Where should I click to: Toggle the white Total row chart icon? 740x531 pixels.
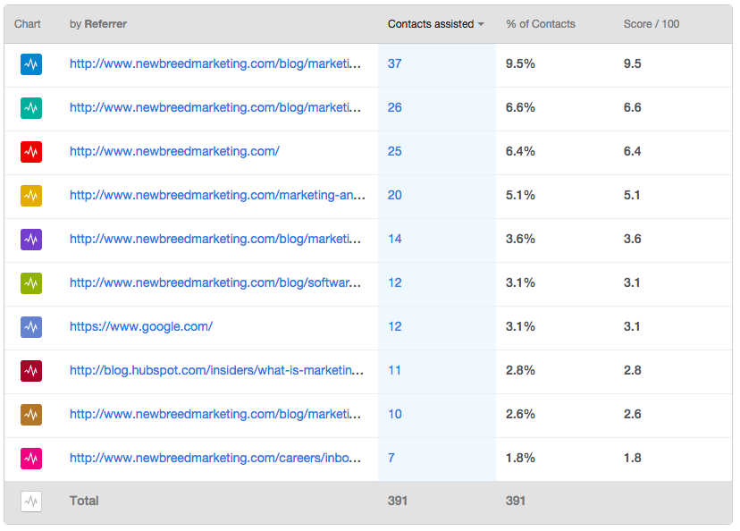tap(31, 501)
